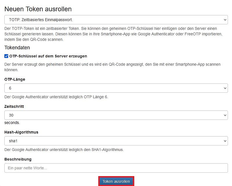Click the chevron arrow in the Zeitschritt selector

225,115
